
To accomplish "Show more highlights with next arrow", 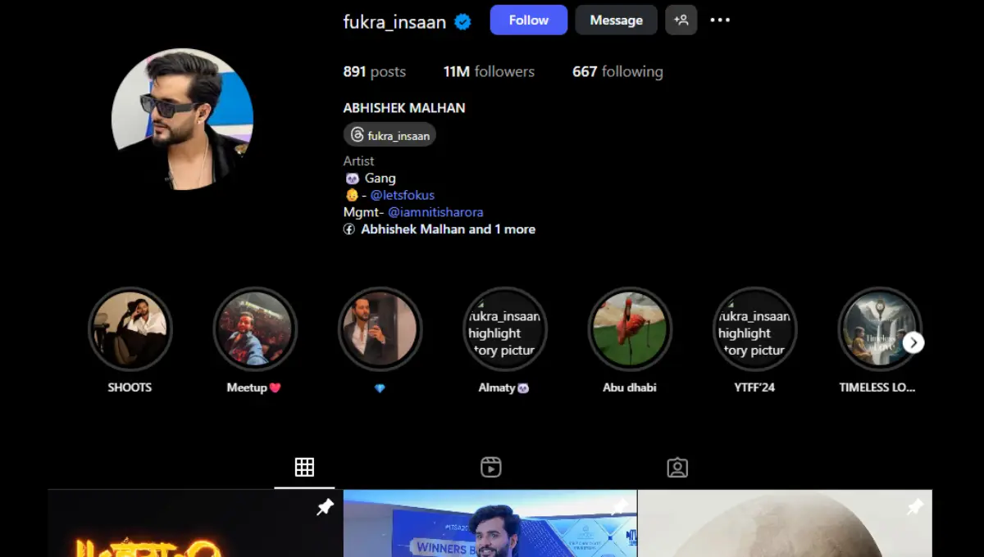I will click(x=913, y=342).
